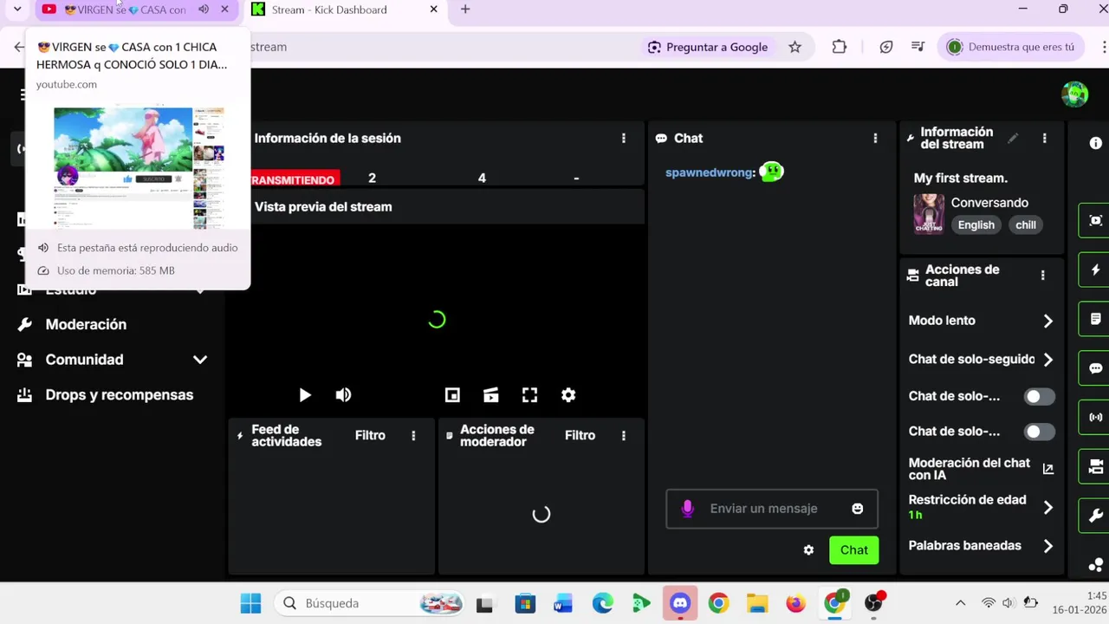This screenshot has height=624, width=1109.
Task: Open chat settings gear near Chat button
Action: click(808, 550)
